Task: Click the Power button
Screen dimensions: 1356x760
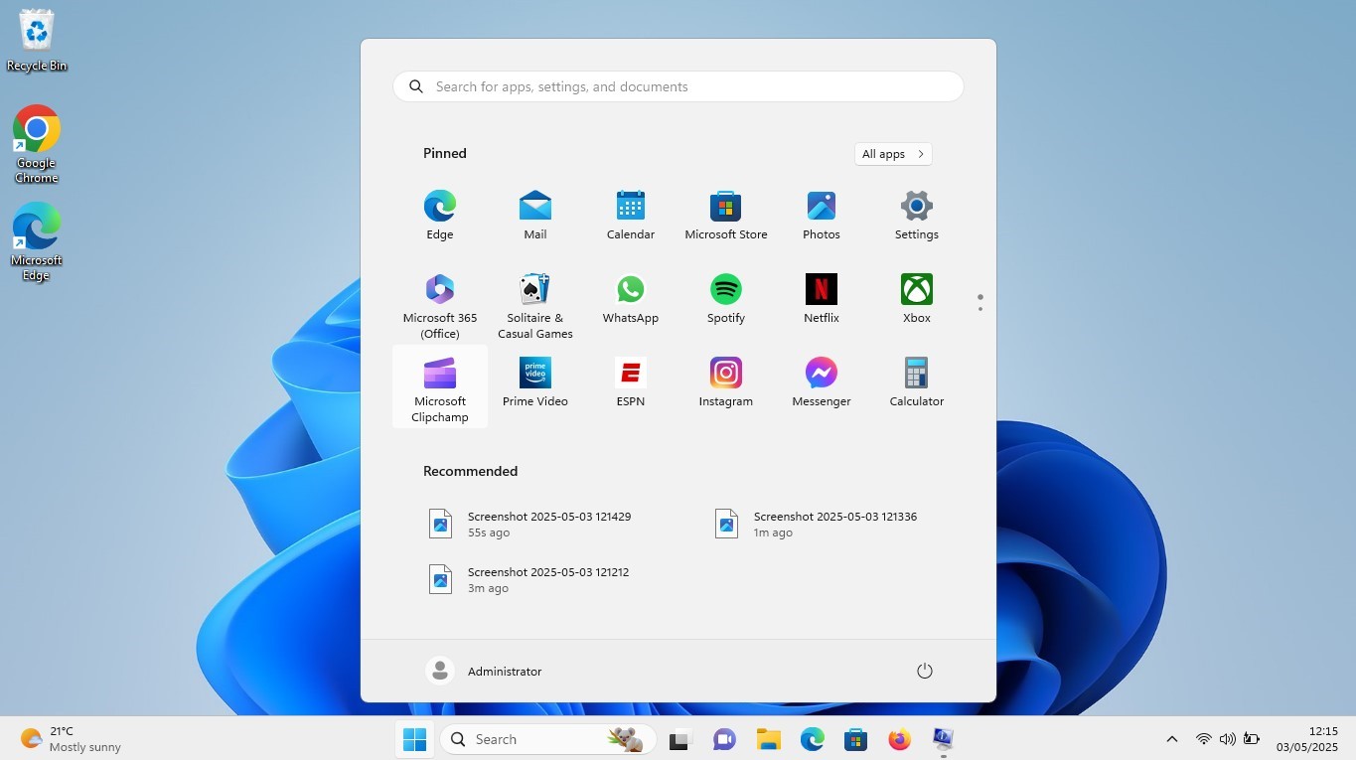Action: [924, 671]
